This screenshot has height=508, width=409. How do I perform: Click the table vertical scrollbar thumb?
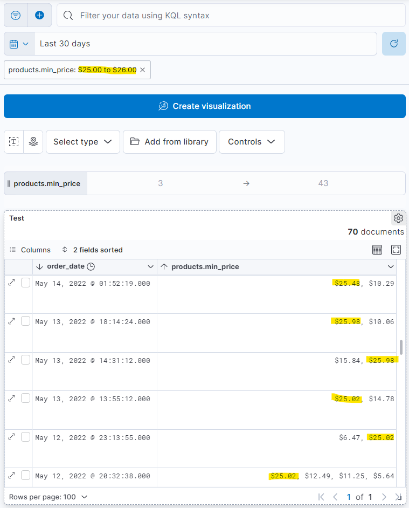[x=401, y=347]
